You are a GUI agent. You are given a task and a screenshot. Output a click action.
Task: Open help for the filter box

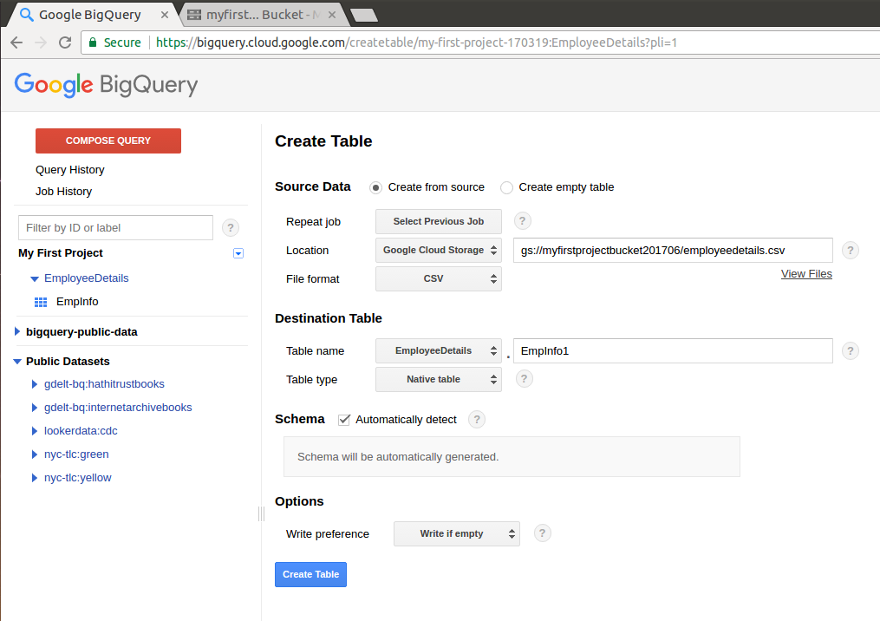(x=230, y=228)
